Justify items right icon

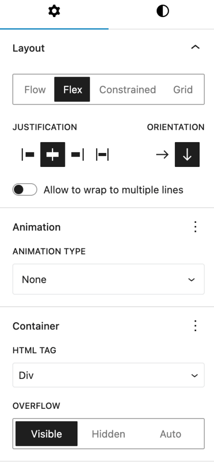coord(77,154)
